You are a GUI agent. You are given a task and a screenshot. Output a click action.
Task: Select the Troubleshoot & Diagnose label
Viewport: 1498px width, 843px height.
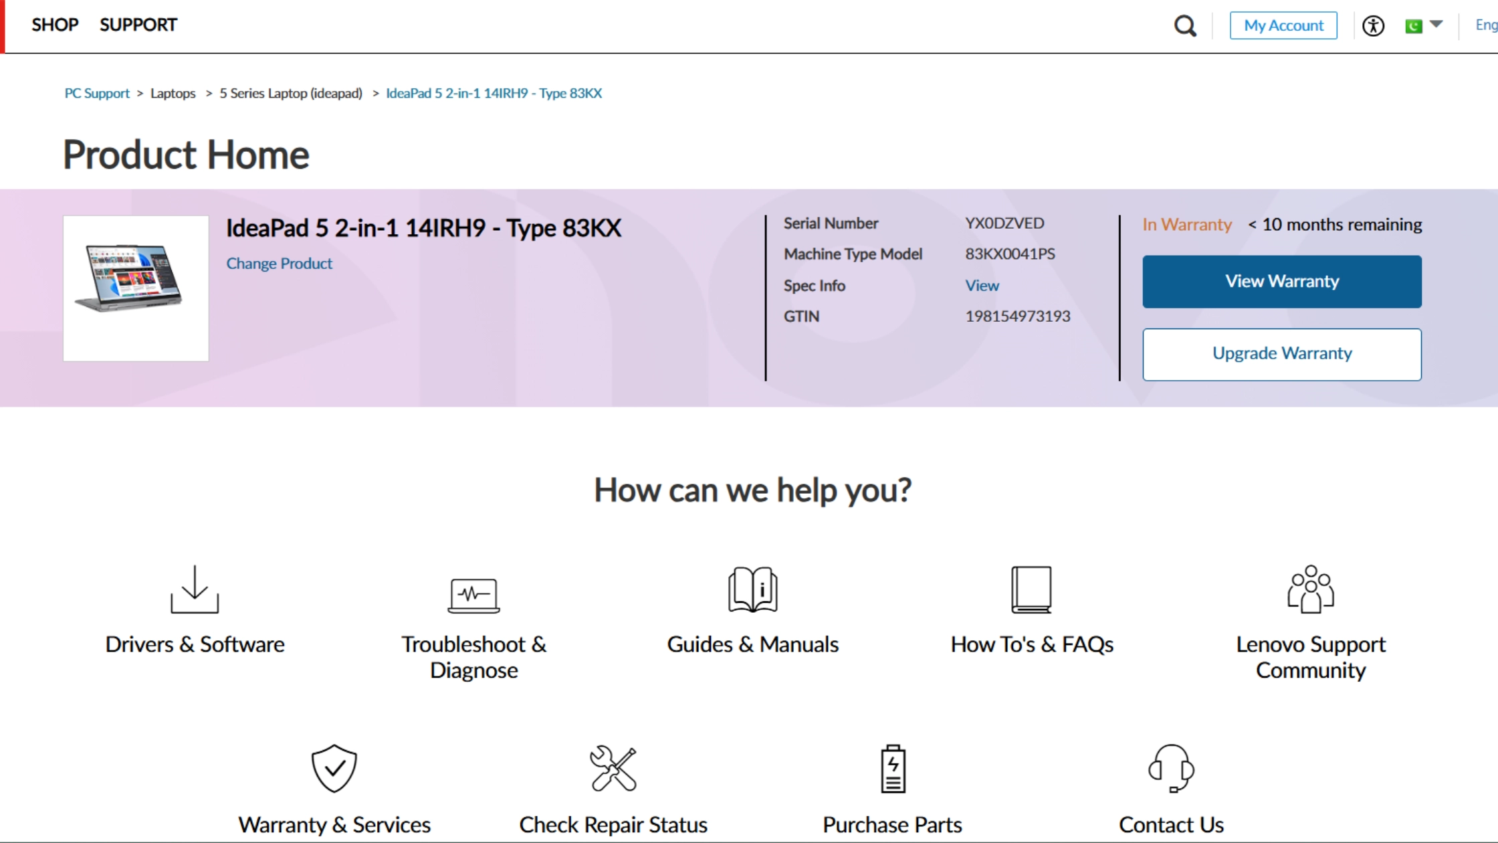(473, 657)
